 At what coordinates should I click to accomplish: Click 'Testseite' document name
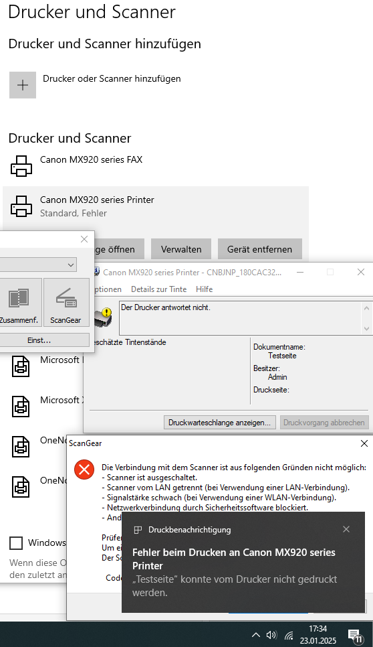click(x=282, y=356)
